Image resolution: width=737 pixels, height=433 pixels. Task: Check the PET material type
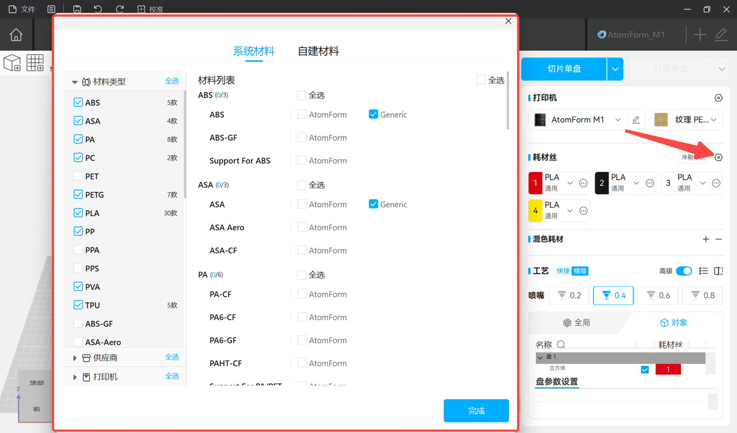78,176
